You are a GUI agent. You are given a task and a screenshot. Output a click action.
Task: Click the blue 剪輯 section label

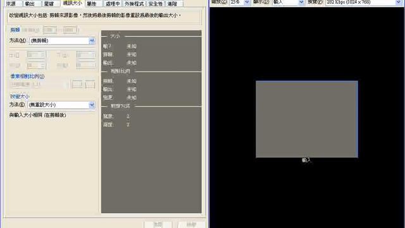tap(15, 30)
